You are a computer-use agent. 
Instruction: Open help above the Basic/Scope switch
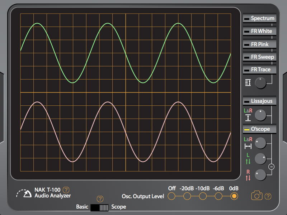[x=100, y=199]
